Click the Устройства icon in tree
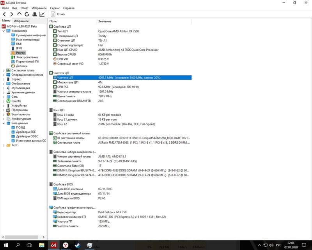The width and height of the screenshot is (312, 250). tap(8, 105)
